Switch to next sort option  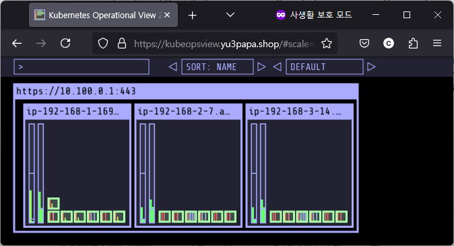[261, 67]
